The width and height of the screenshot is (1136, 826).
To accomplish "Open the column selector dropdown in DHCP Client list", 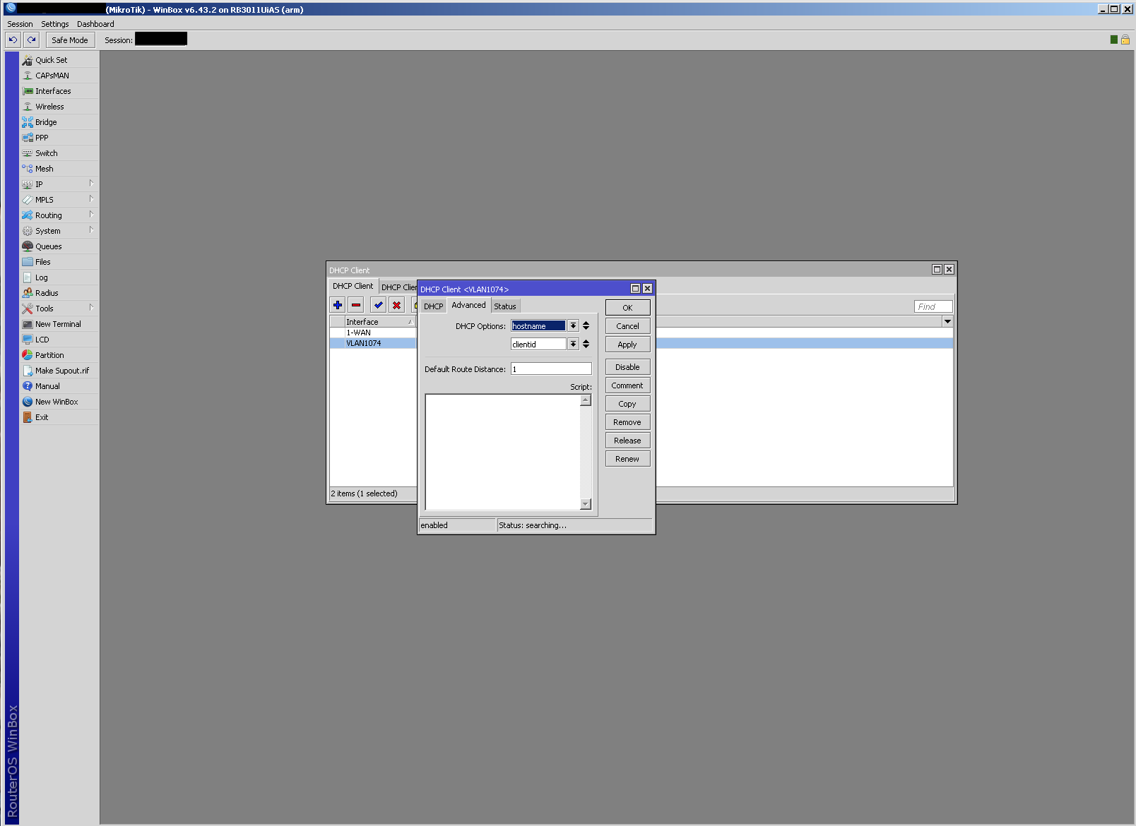I will tap(947, 321).
